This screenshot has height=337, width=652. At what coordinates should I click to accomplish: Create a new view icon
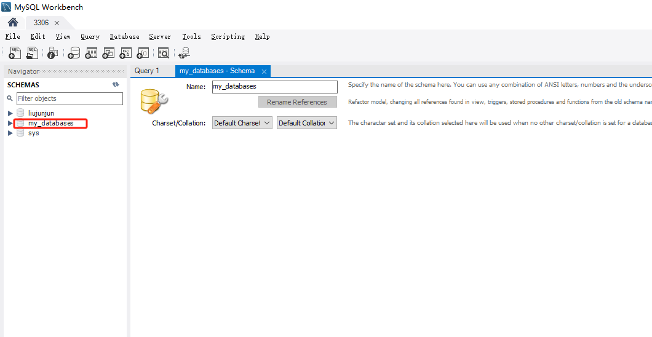pyautogui.click(x=108, y=53)
